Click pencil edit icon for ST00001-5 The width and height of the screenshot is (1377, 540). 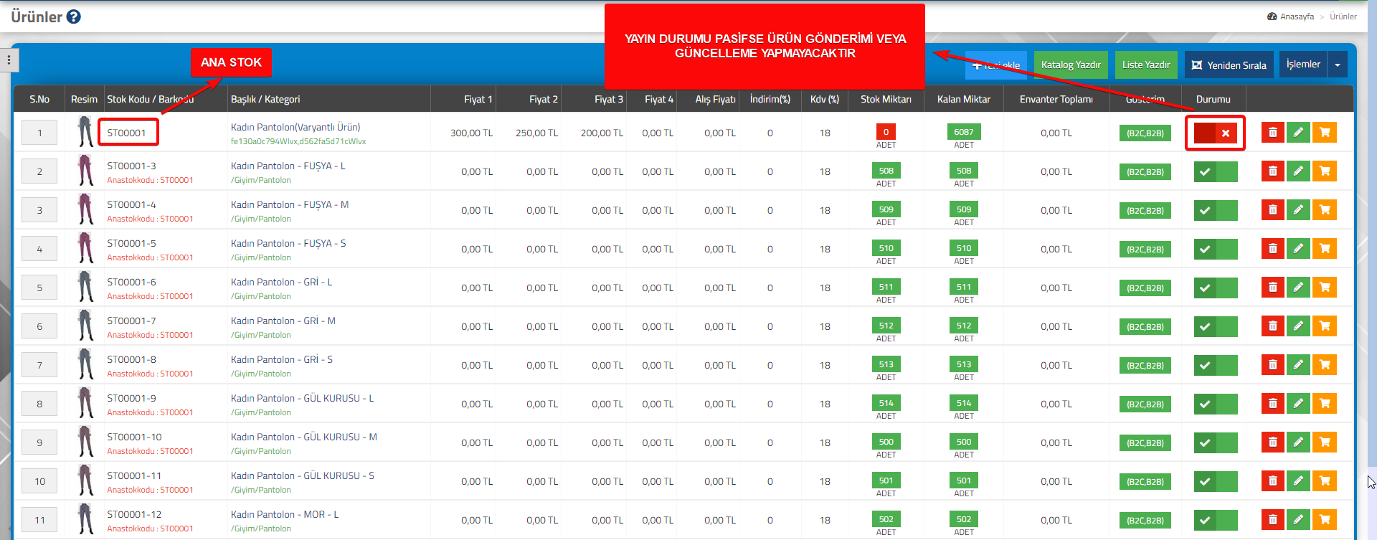coord(1298,249)
